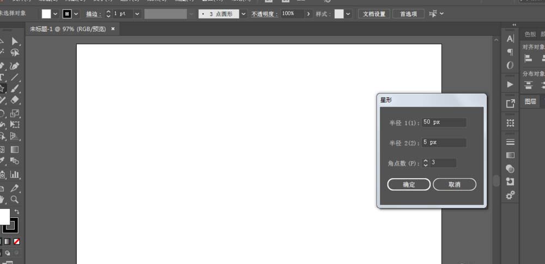Open 样式 graphic style dropdown

(x=348, y=14)
